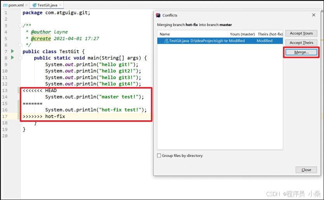
Task: Click line number 13 in gutter
Action: pyautogui.click(x=5, y=90)
